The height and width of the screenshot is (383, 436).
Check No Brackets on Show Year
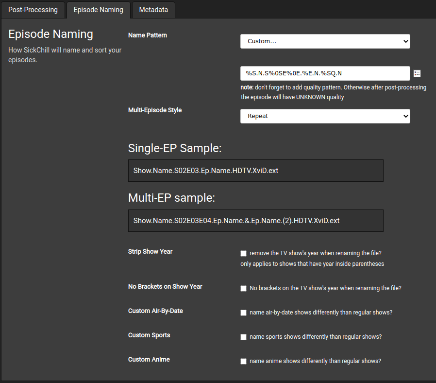243,288
